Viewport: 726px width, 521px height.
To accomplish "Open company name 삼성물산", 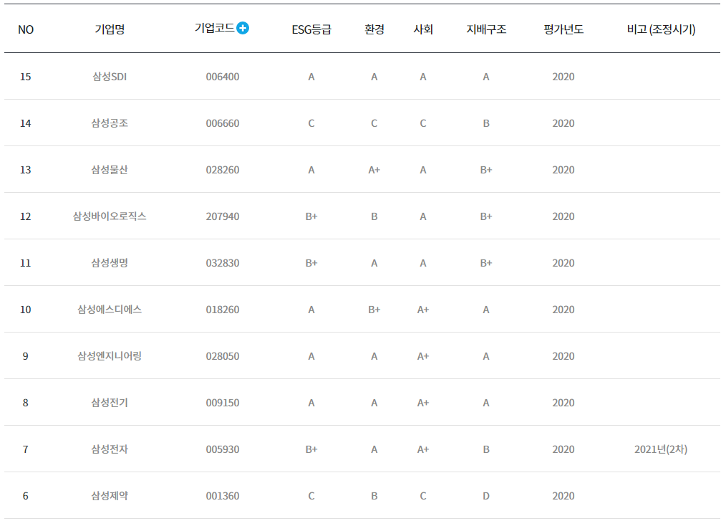I will pyautogui.click(x=110, y=170).
